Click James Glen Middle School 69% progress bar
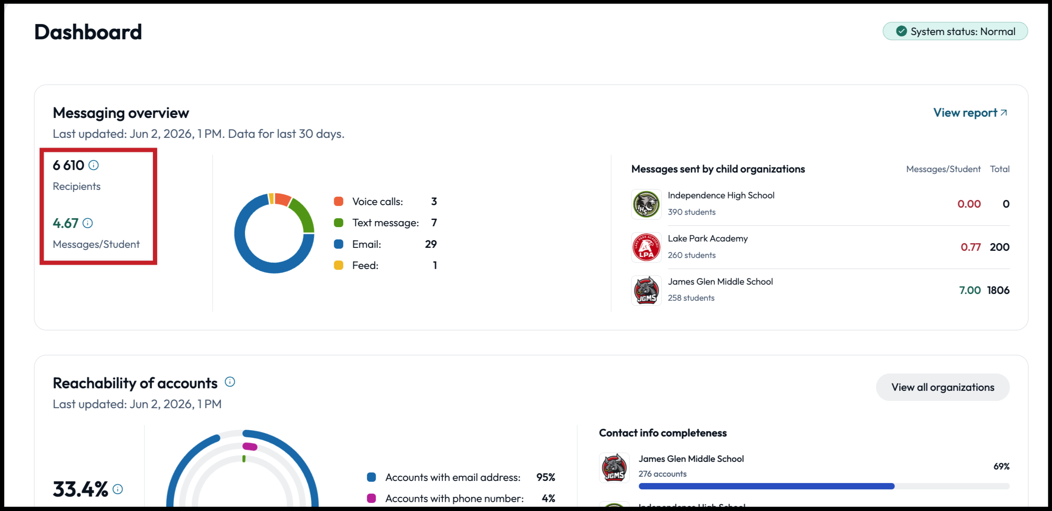Screen dimensions: 1052x511 click(x=824, y=486)
